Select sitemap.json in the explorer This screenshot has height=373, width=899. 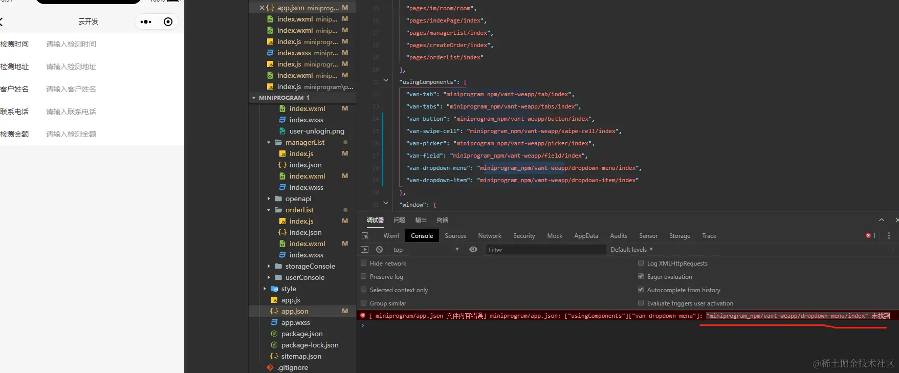point(301,356)
